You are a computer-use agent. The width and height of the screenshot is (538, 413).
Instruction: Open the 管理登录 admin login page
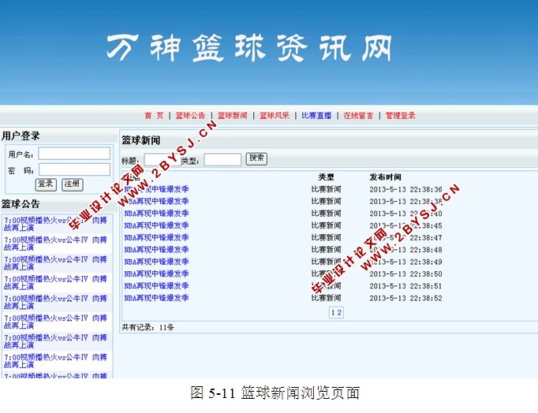[400, 116]
